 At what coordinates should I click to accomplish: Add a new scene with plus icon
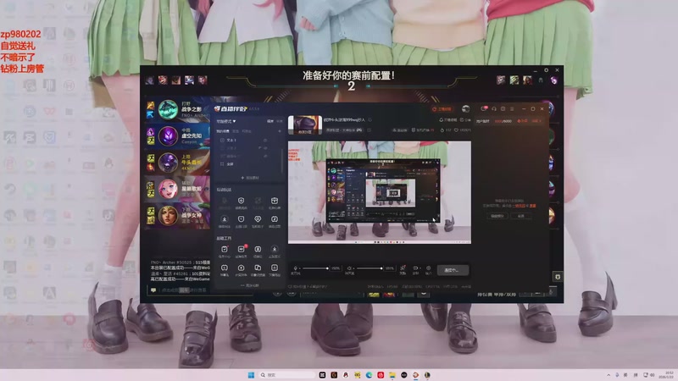(x=280, y=131)
